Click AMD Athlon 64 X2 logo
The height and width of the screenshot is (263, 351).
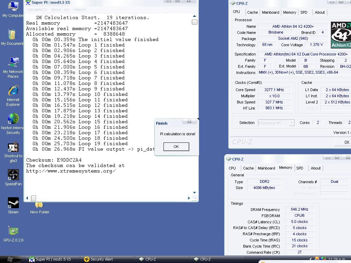coord(341,35)
